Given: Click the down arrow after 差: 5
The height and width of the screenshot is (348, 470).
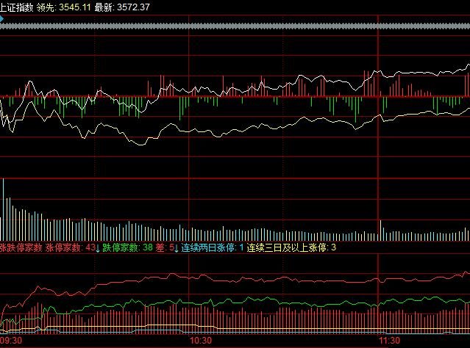Looking at the screenshot, I should [x=177, y=248].
